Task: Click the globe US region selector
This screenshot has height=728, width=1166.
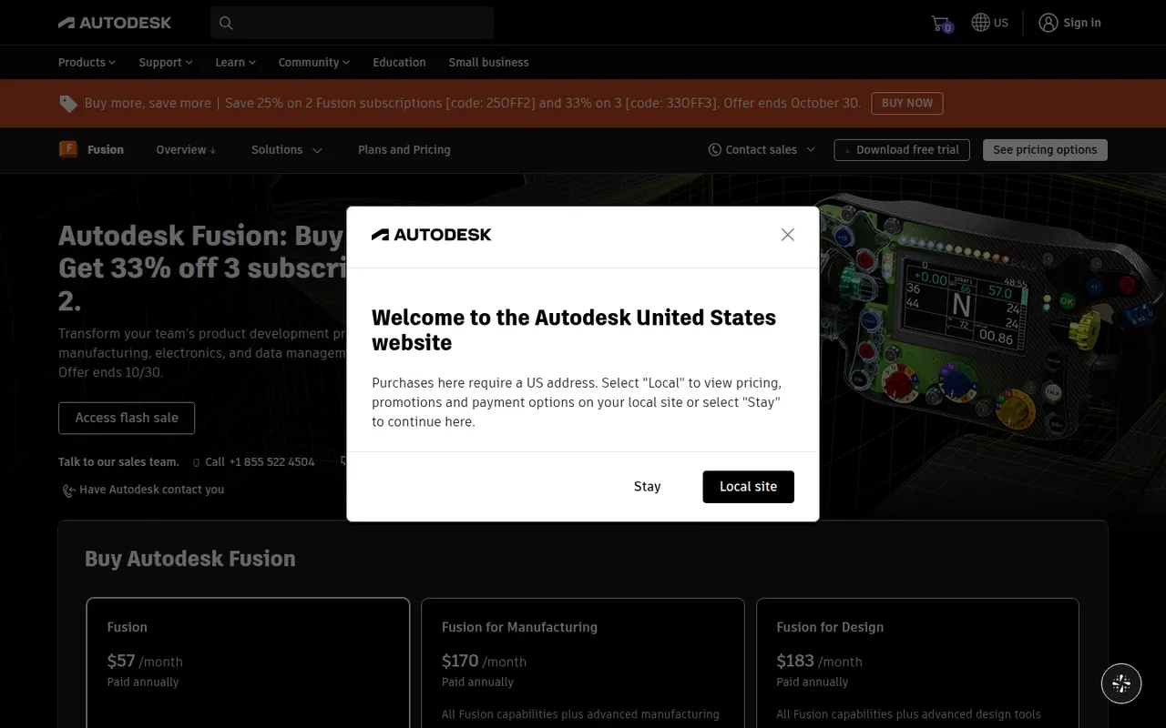Action: 990,23
